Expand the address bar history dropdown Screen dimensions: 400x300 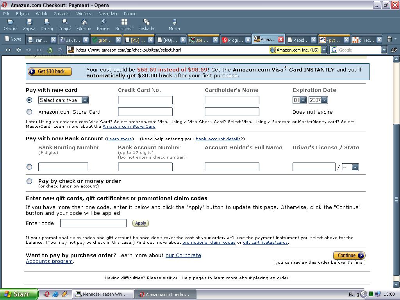(x=324, y=50)
